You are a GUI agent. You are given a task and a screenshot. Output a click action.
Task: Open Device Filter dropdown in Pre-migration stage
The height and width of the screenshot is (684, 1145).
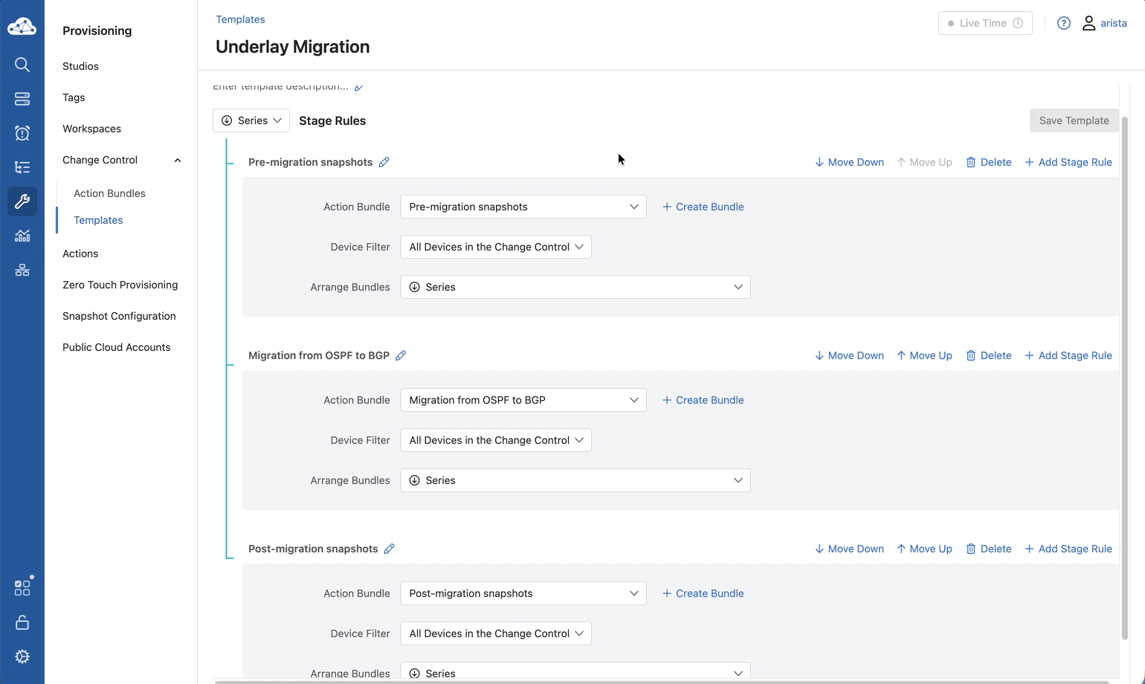pos(496,247)
